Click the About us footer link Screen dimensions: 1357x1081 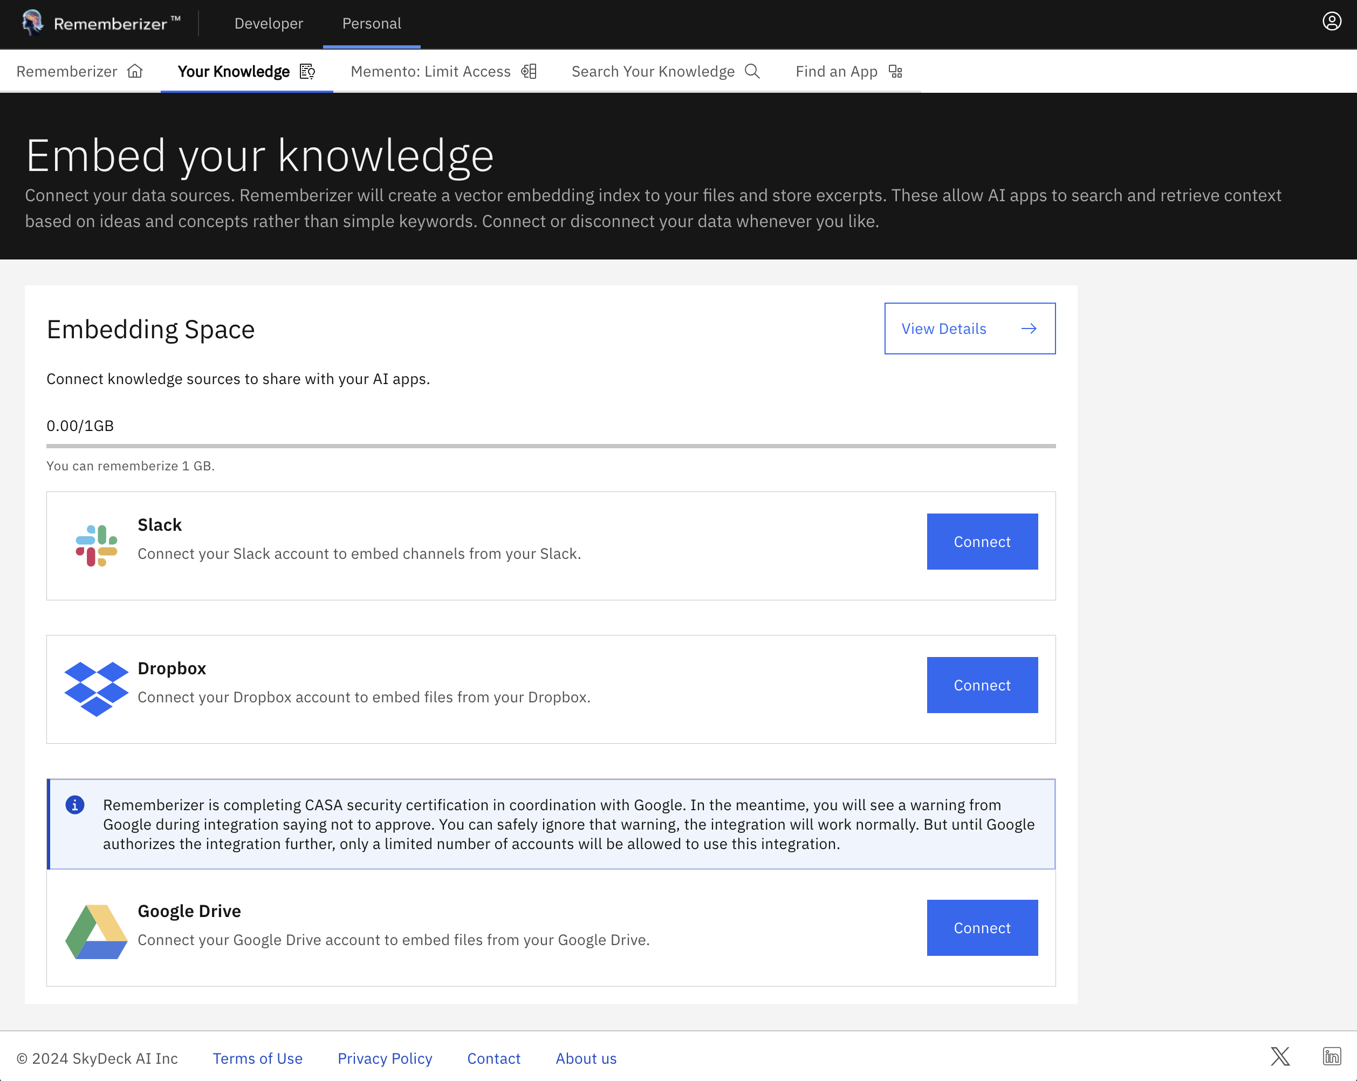coord(585,1058)
